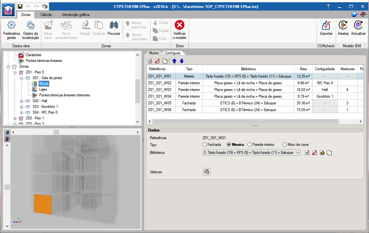Screen dimensions: 369x233
Task: Click the Área column header
Action: click(x=303, y=69)
